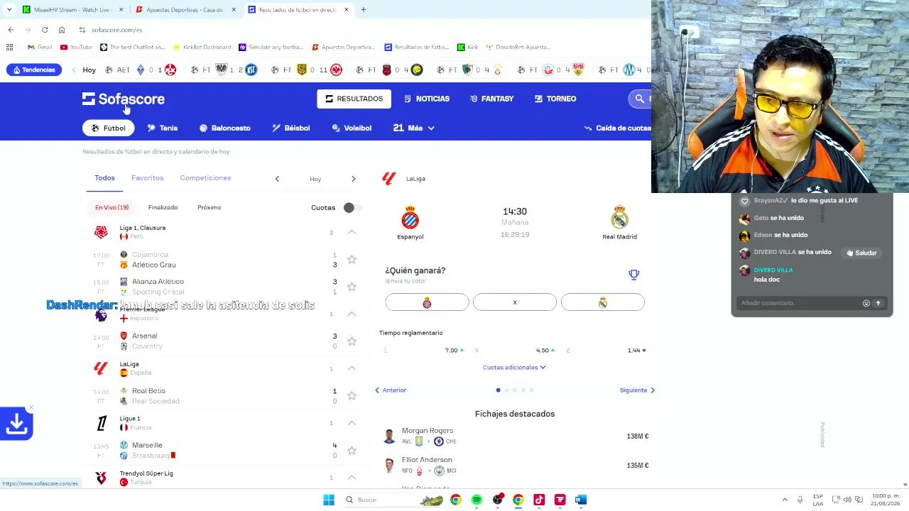Image resolution: width=909 pixels, height=511 pixels.
Task: Send the chat comment with arrow icon
Action: [x=878, y=303]
